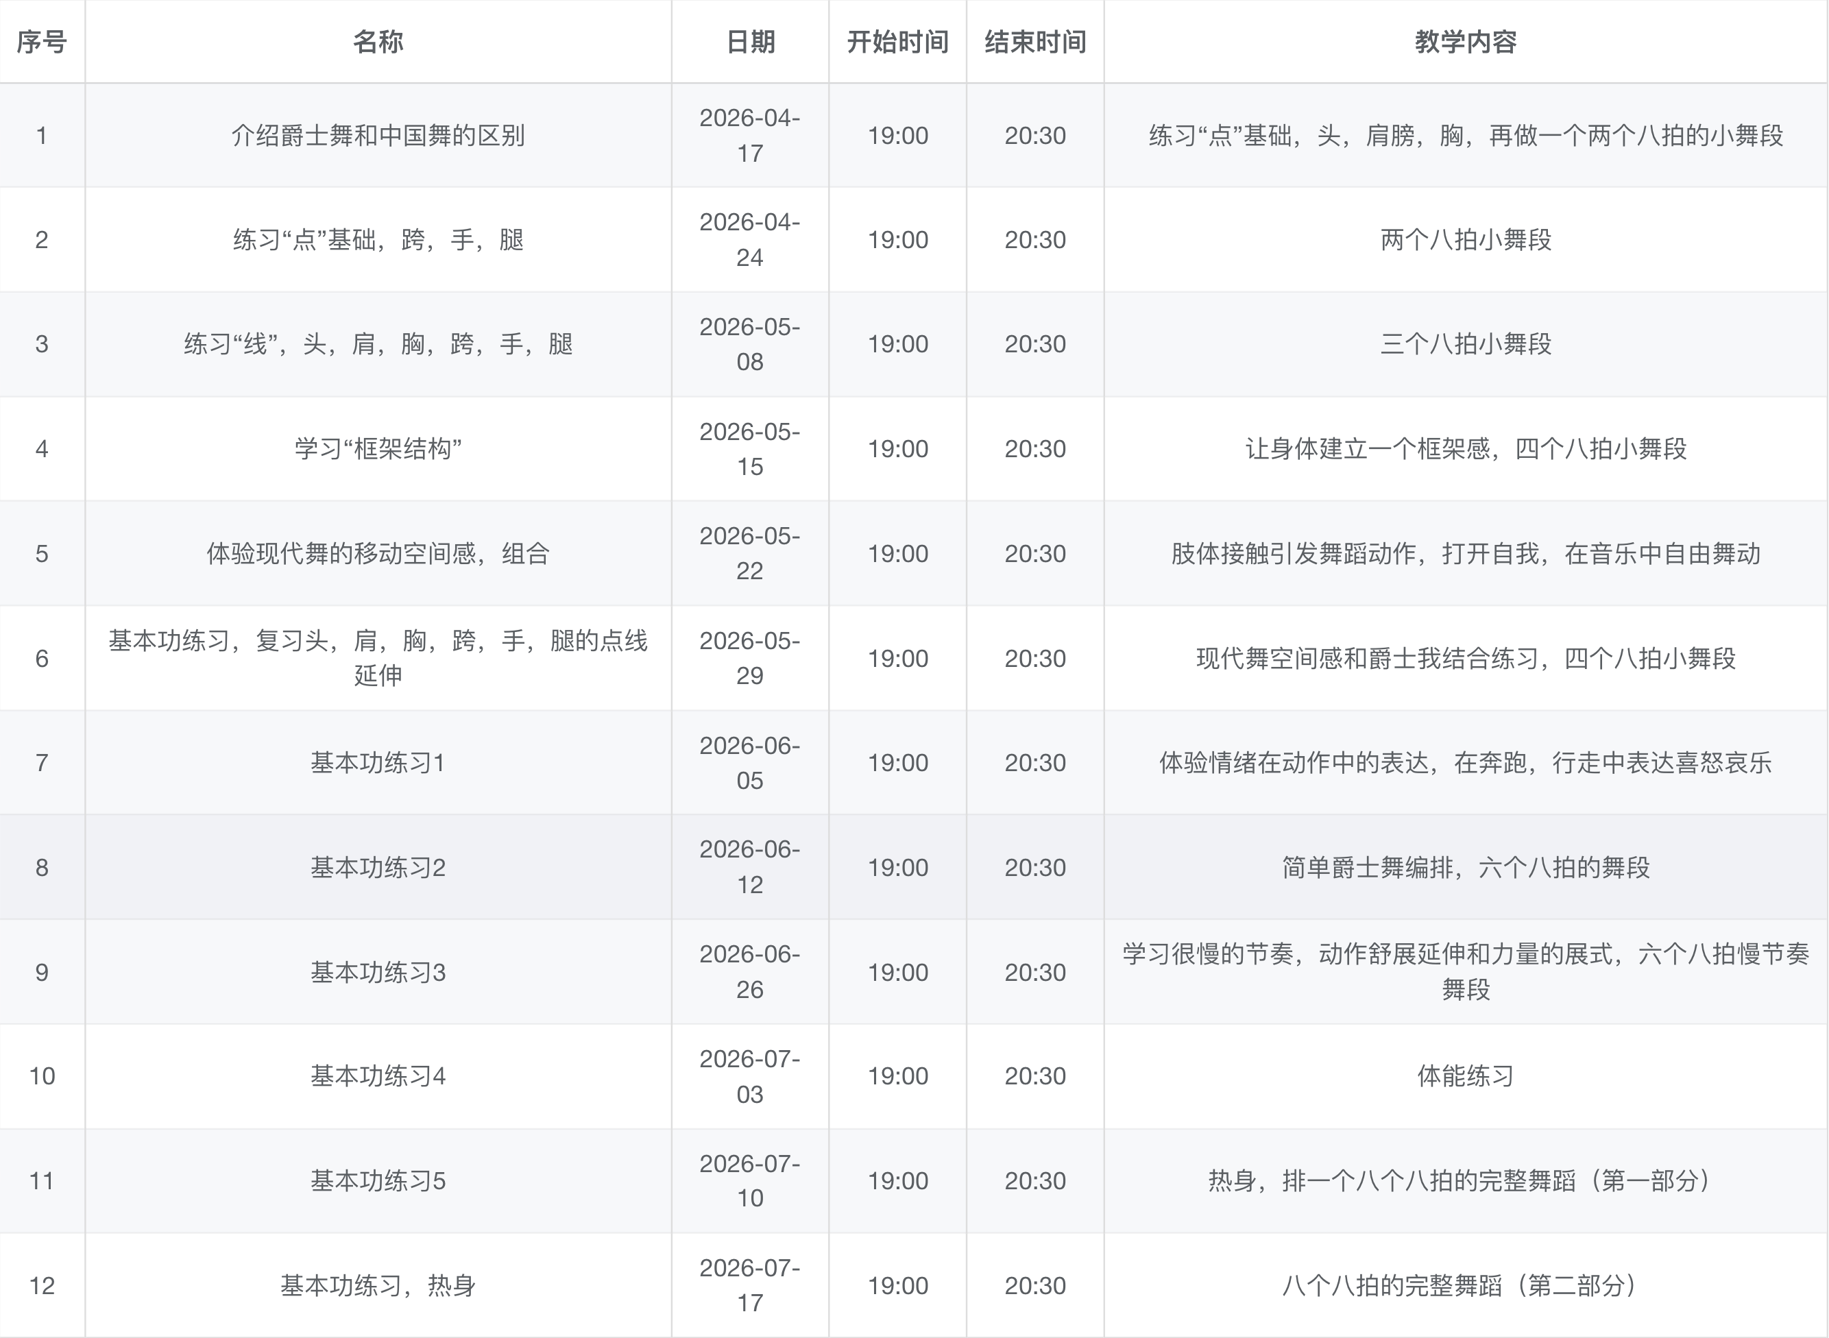Click the 简单爵士舞编排 content cell
The width and height of the screenshot is (1829, 1338).
click(x=1464, y=867)
